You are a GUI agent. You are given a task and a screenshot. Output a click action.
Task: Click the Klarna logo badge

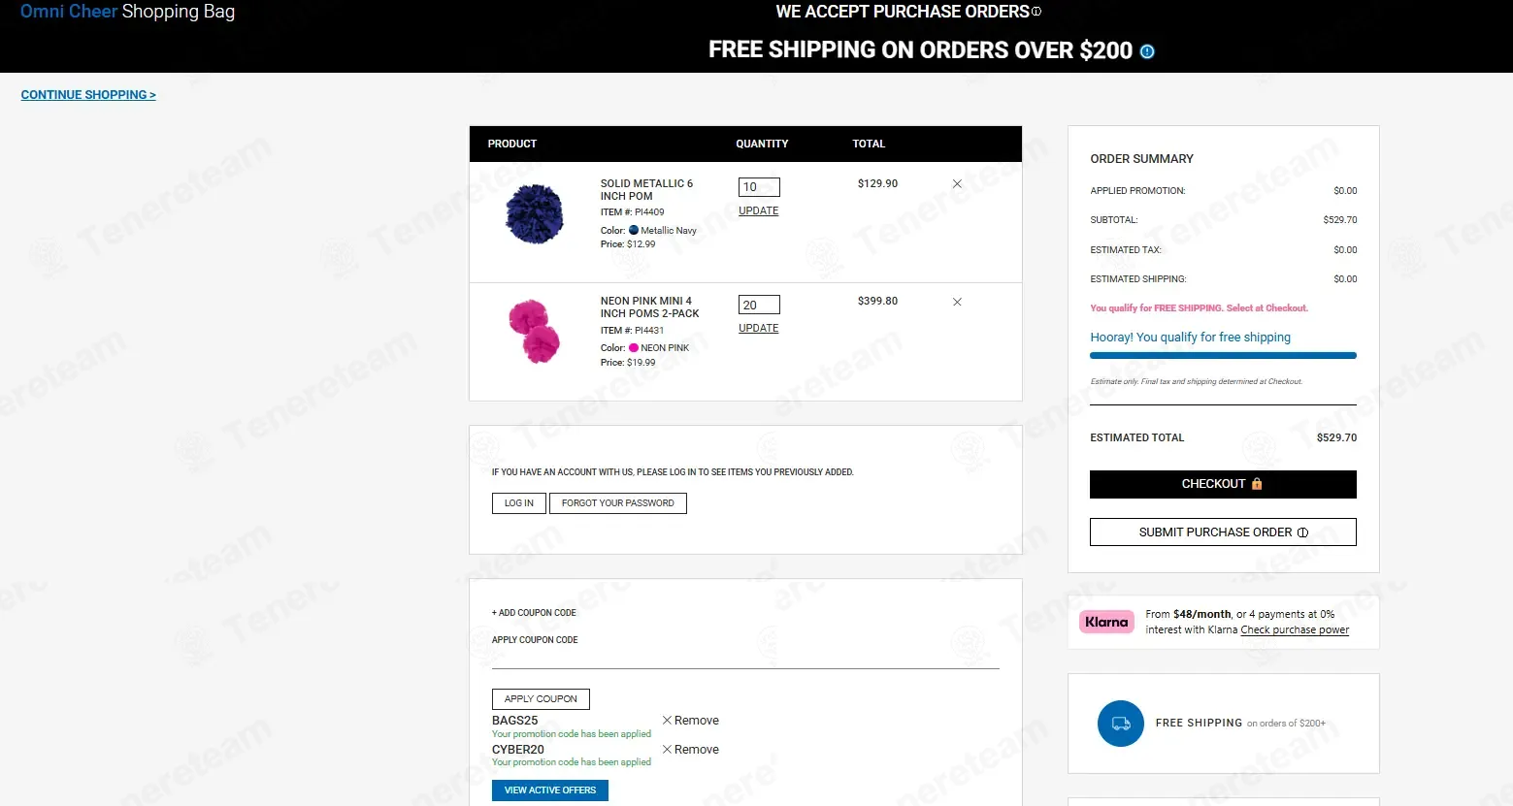tap(1106, 623)
